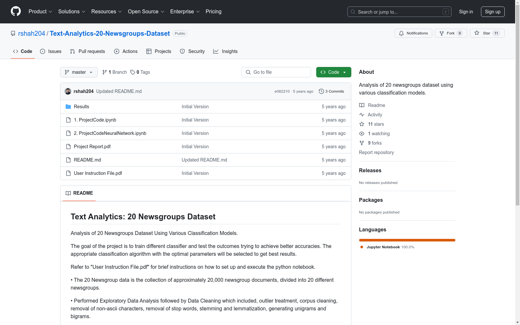Open the GitHub homepage logo
The image size is (520, 325).
pyautogui.click(x=16, y=11)
